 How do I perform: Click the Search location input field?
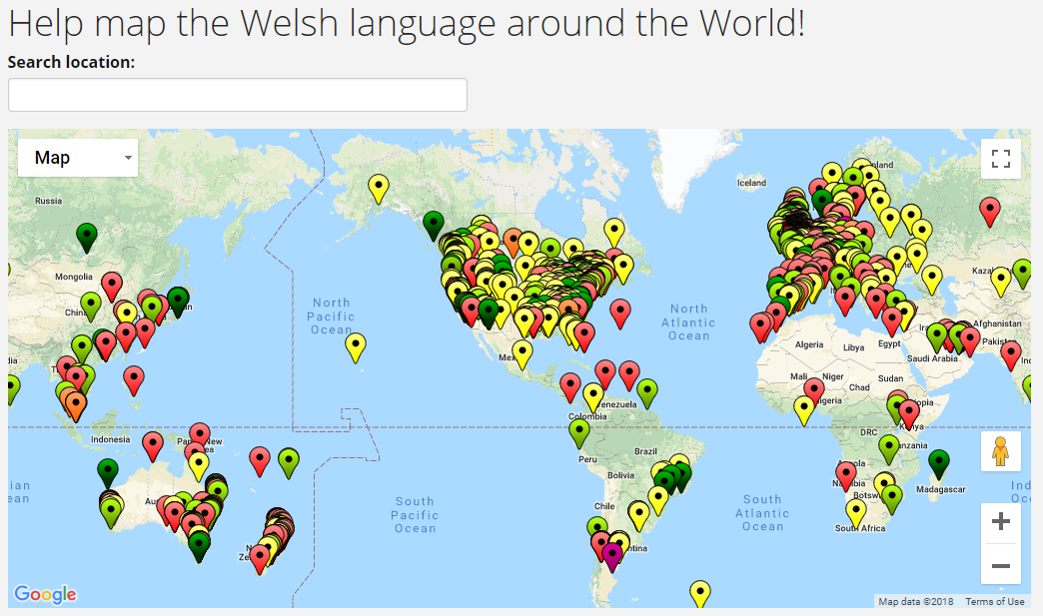pos(238,95)
